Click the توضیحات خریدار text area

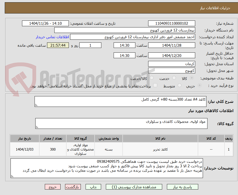point(107,168)
